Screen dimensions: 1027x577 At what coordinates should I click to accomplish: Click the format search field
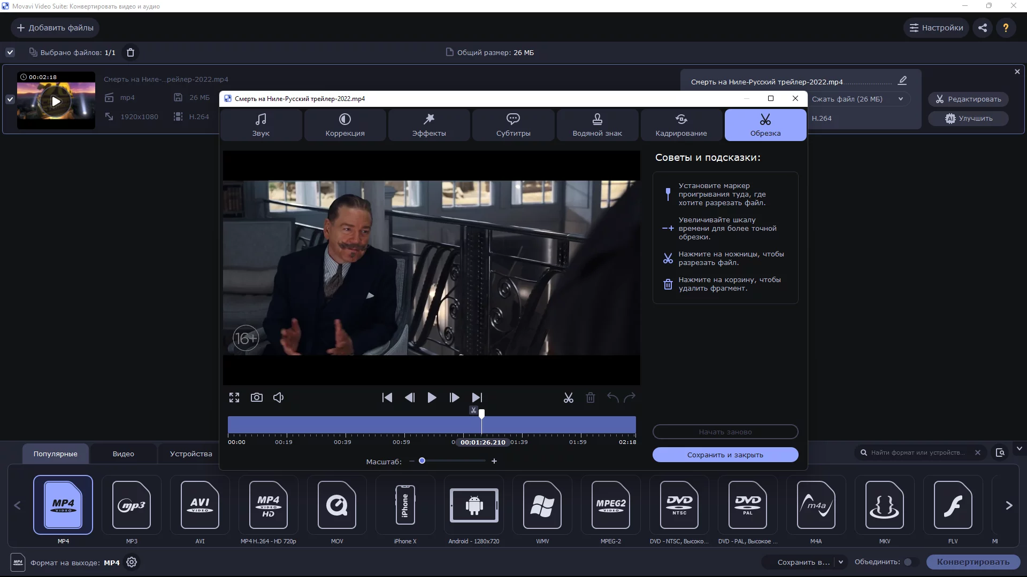click(x=917, y=453)
